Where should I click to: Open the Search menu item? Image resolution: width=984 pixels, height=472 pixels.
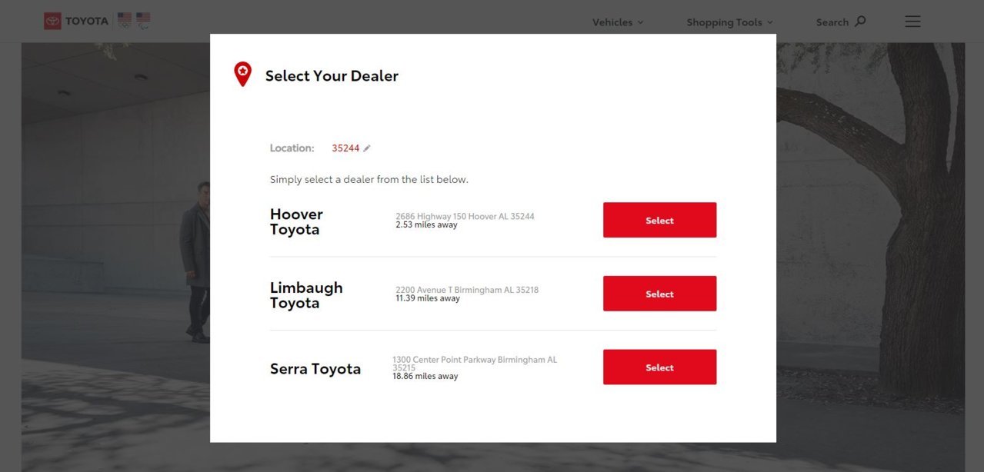click(x=841, y=22)
